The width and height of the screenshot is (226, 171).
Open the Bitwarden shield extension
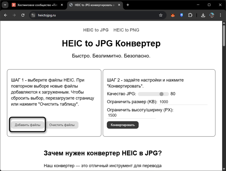point(181,15)
